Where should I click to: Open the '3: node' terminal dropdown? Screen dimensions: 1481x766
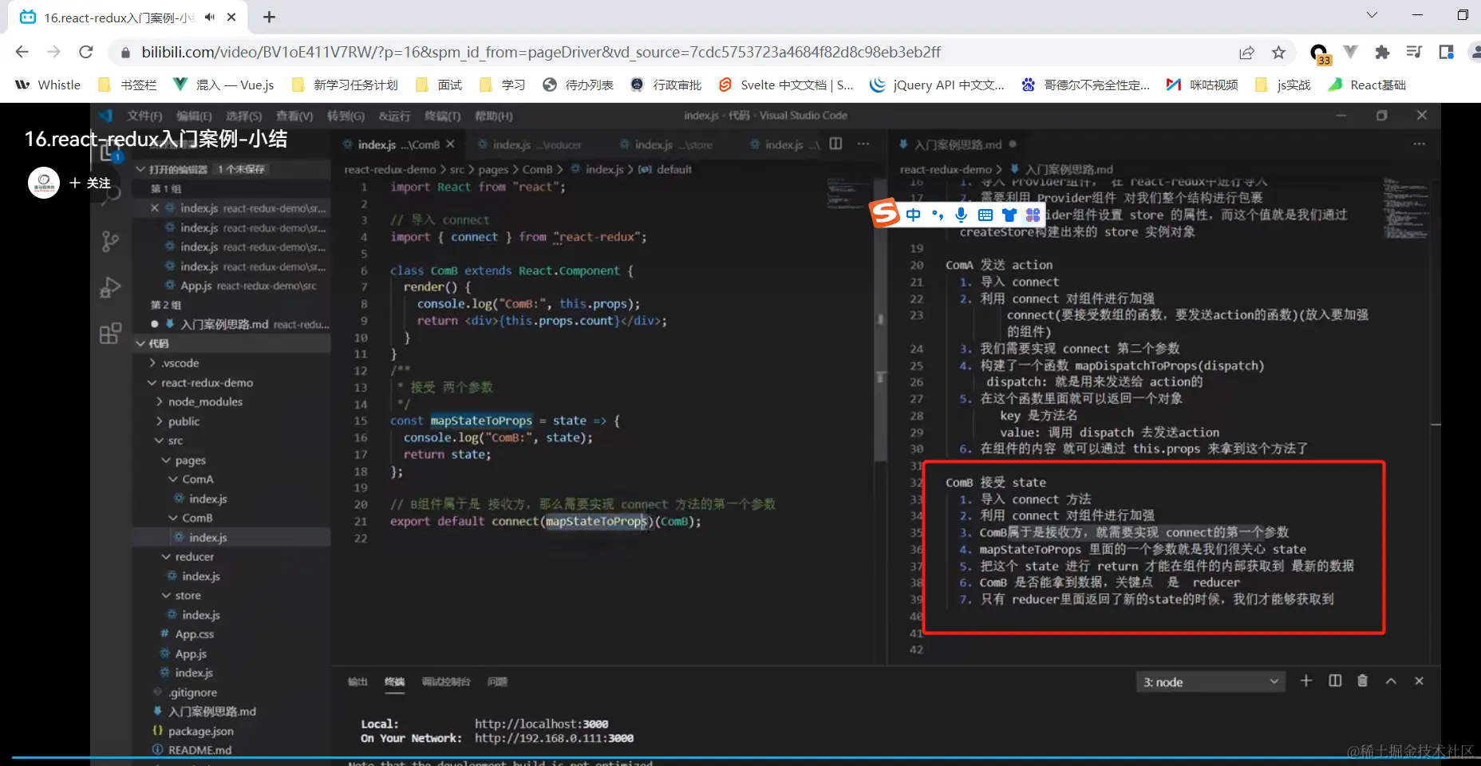click(x=1210, y=682)
